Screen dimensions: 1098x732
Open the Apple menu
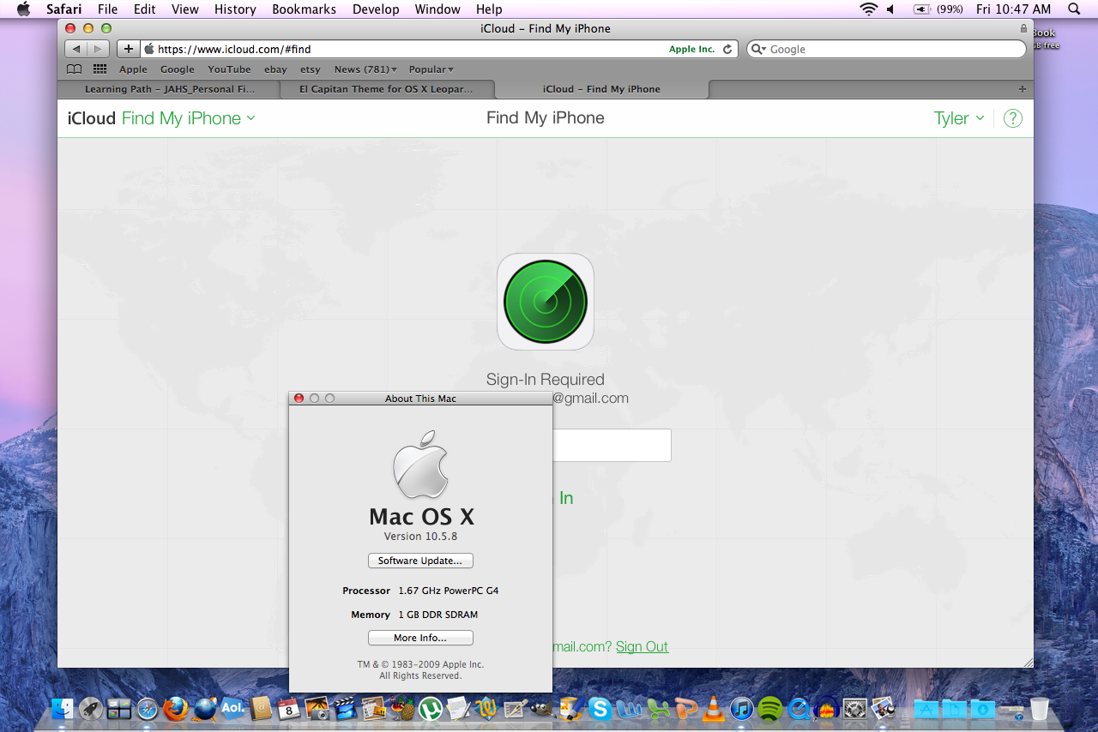[23, 9]
